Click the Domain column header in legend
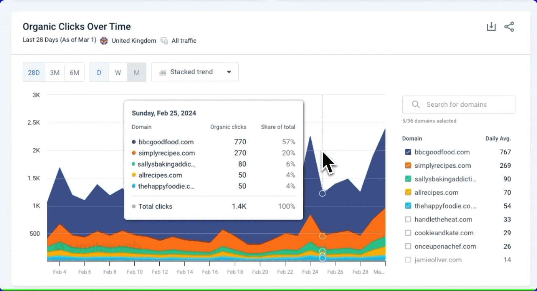 412,139
